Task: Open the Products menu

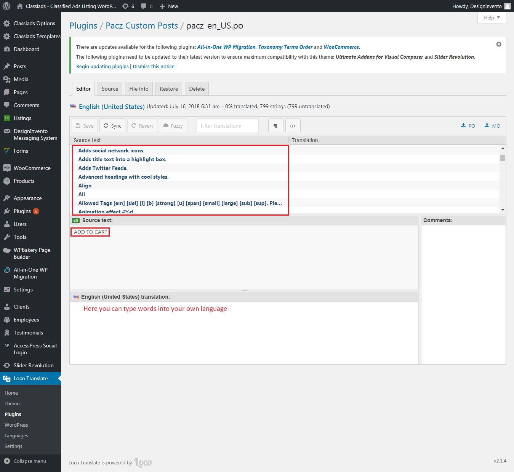Action: 30,181
